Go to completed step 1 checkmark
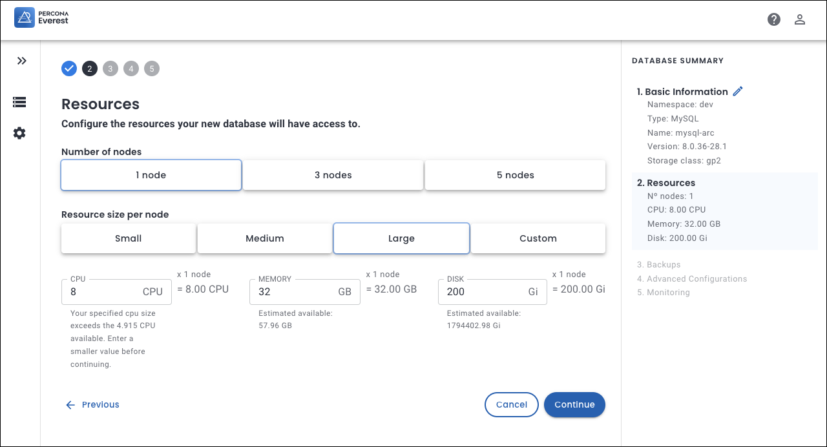827x447 pixels. (x=69, y=68)
